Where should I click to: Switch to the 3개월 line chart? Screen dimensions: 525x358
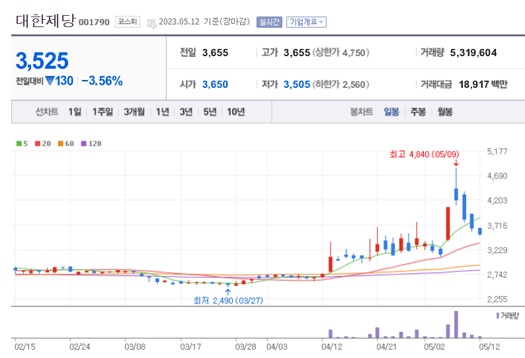pyautogui.click(x=134, y=112)
